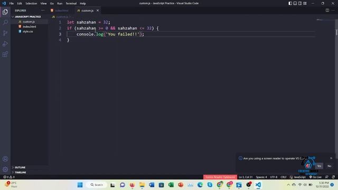338x190 pixels.
Task: Click the Screen Reader Optimized status item
Action: point(220,177)
